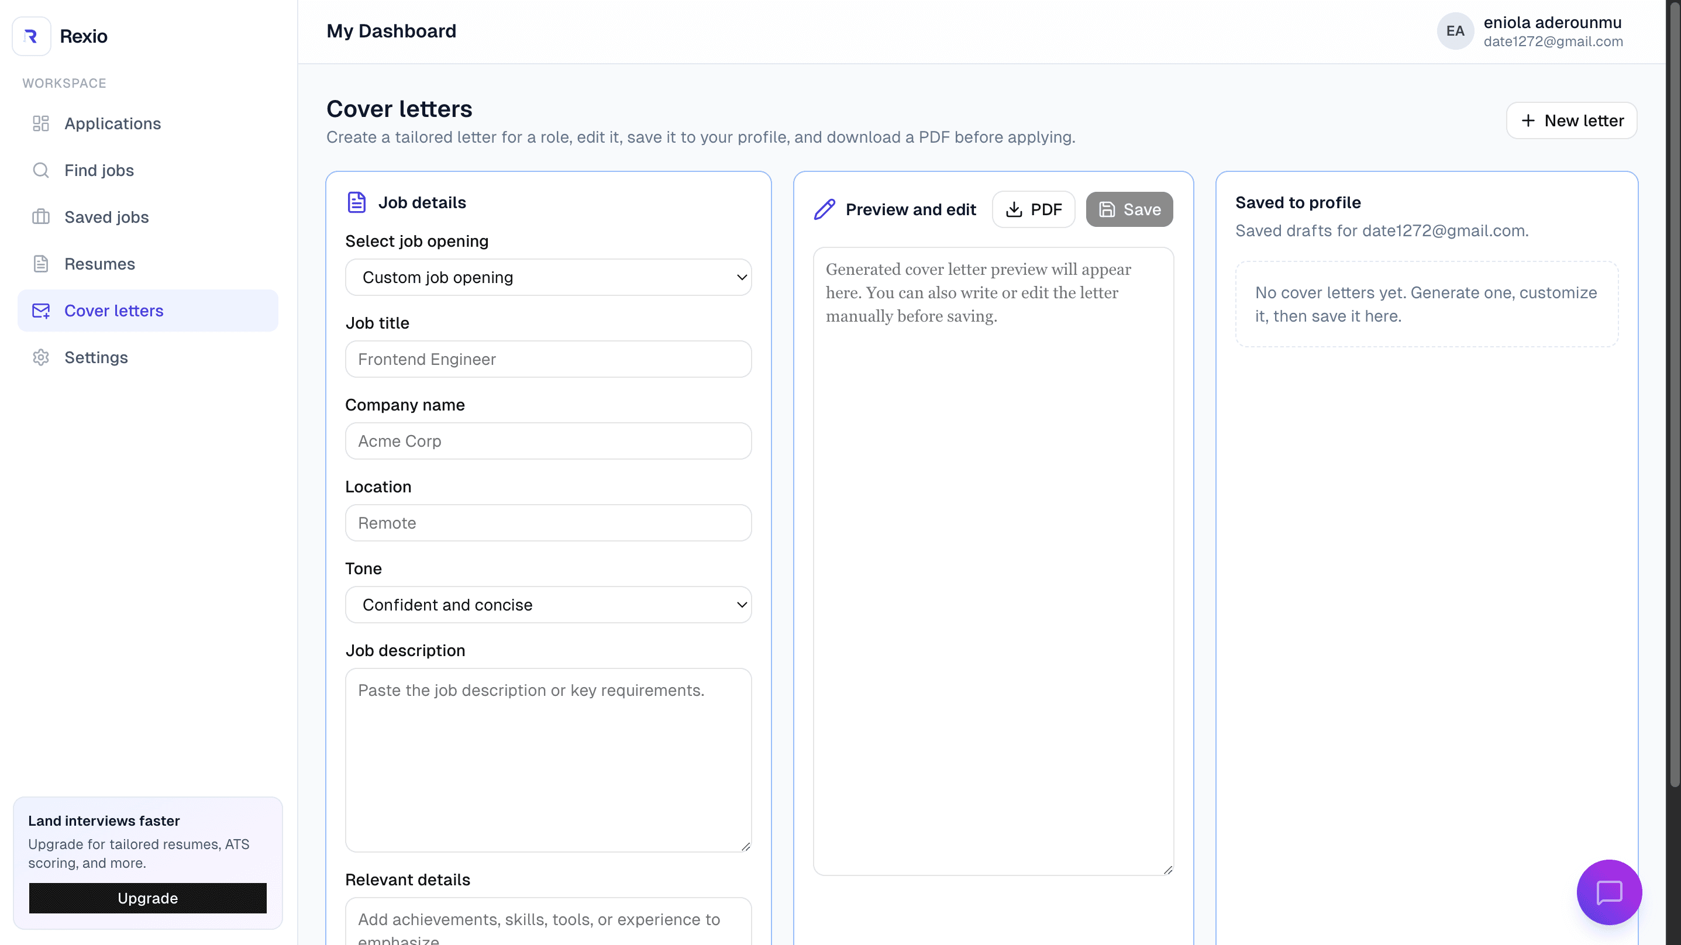Image resolution: width=1681 pixels, height=945 pixels.
Task: Open Settings from the sidebar
Action: tap(148, 358)
